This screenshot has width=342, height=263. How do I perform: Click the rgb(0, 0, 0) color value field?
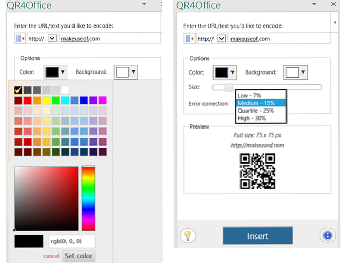[x=71, y=242]
